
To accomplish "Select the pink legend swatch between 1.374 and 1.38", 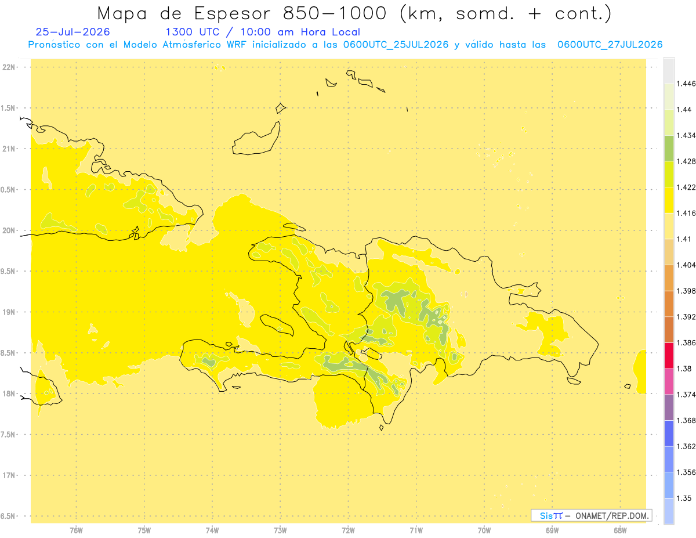I will (669, 381).
